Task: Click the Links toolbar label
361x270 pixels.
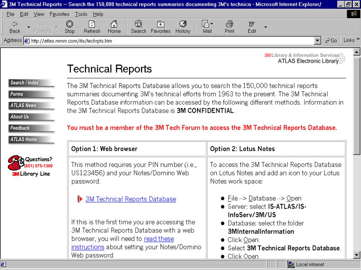Action: click(349, 40)
